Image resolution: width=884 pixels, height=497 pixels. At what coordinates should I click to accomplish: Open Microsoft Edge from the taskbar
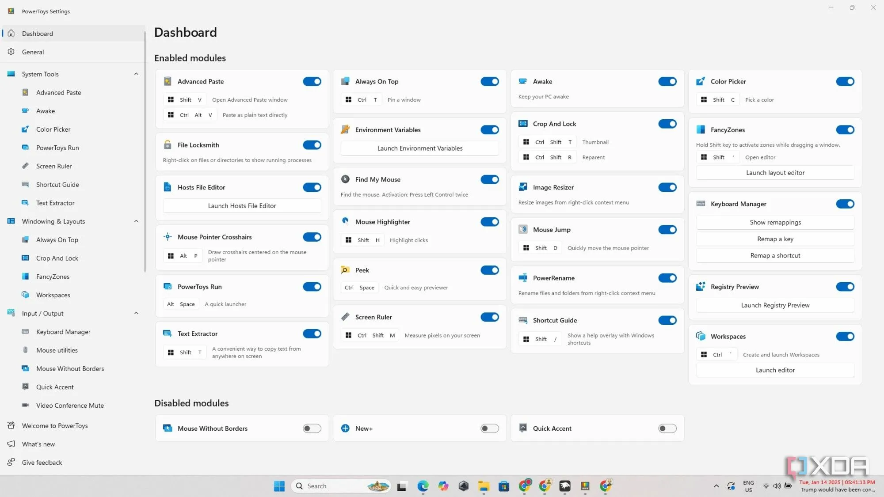(423, 486)
